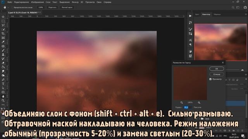The image size is (248, 139).
Task: Select the History Brush tool
Action: [x=3, y=59]
